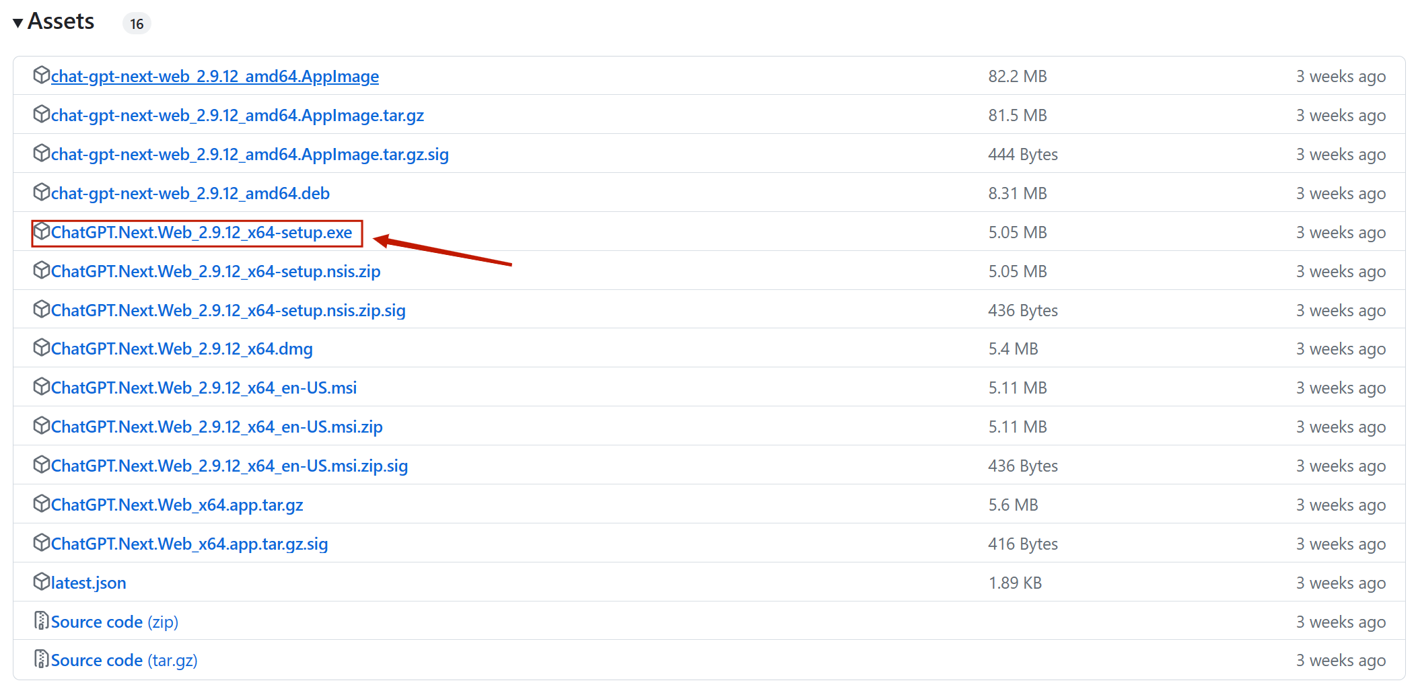Viewport: 1418px width, 693px height.
Task: Click the zip file icon beside Source code (tar.gz)
Action: click(x=42, y=659)
